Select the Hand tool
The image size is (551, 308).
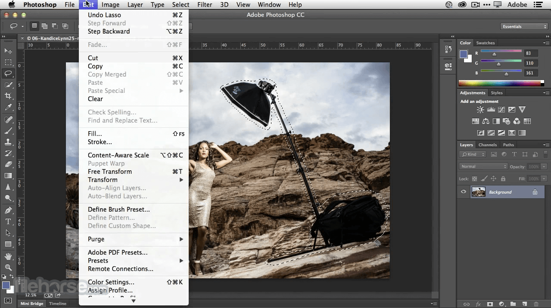coord(8,256)
